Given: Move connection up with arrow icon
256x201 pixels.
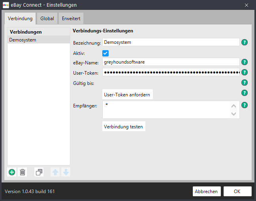Looking at the screenshot, I should click(55, 172).
